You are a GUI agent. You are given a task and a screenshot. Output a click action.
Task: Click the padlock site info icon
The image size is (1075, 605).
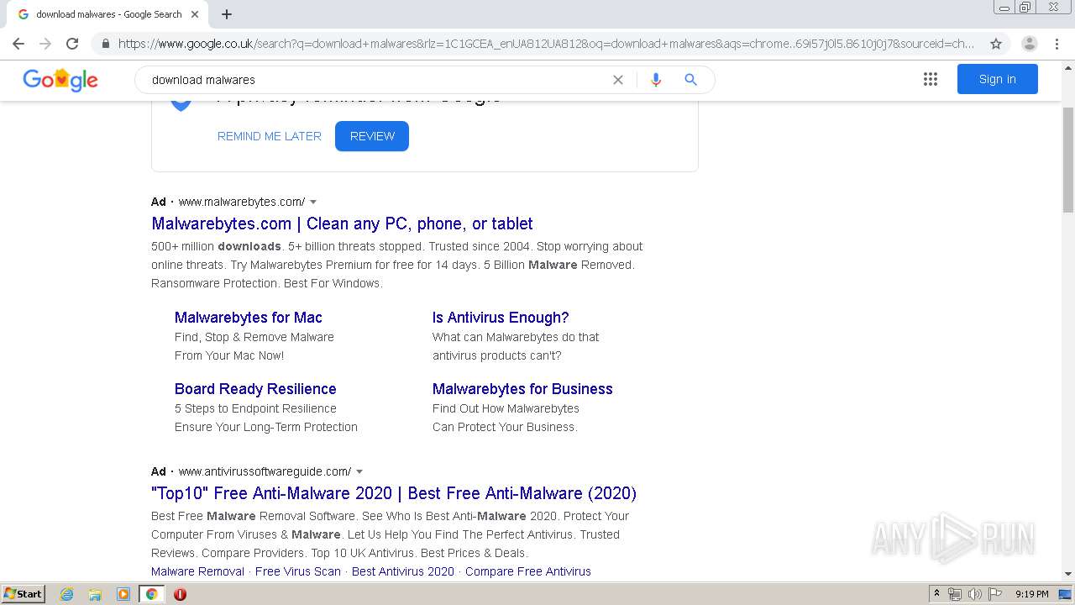coord(105,44)
